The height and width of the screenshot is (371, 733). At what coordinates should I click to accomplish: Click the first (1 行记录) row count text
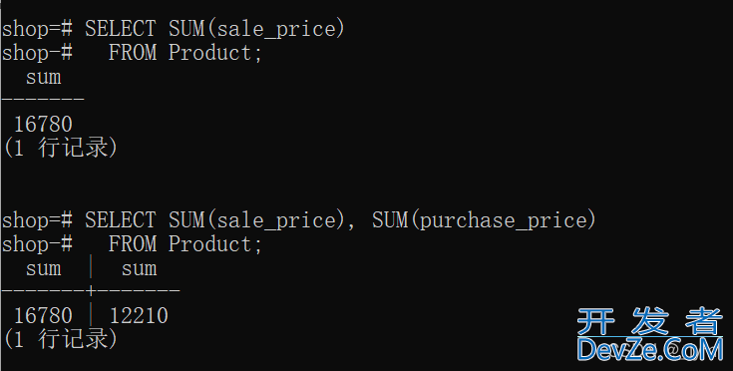60,149
